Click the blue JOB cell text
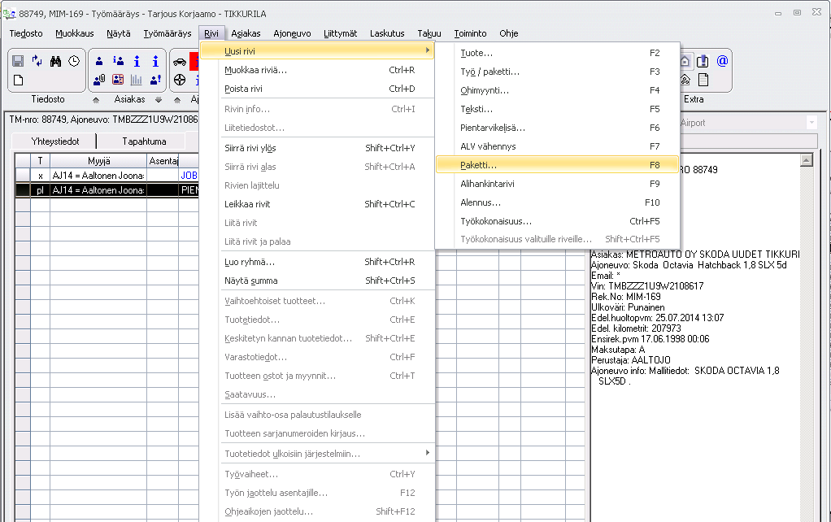Image resolution: width=831 pixels, height=522 pixels. click(x=189, y=176)
